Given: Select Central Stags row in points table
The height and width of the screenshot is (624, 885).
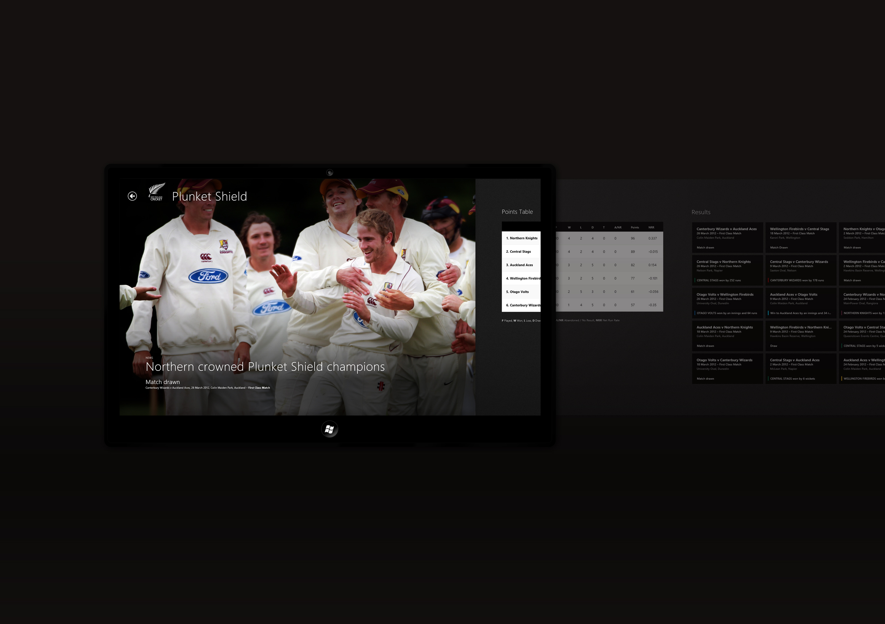Looking at the screenshot, I should coord(519,251).
